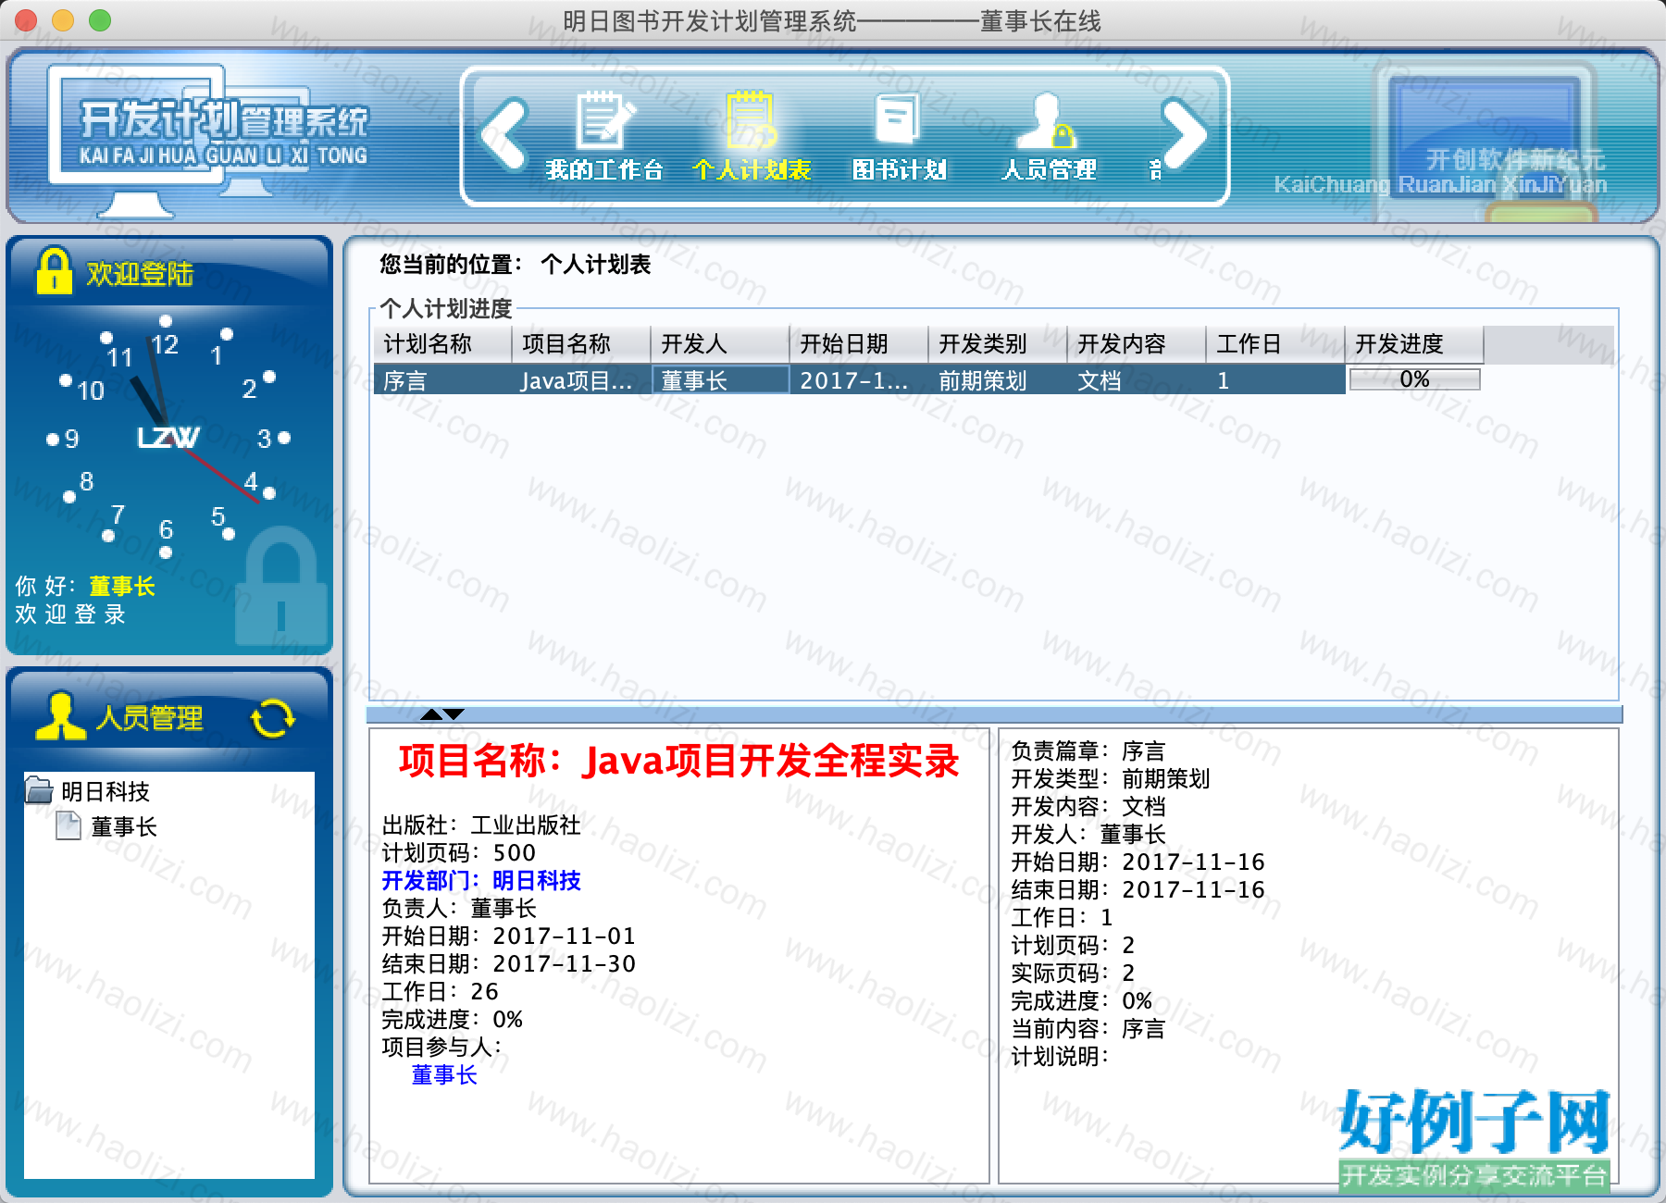Click the refresh icon in 人员管理 panel
The image size is (1666, 1203).
(273, 718)
